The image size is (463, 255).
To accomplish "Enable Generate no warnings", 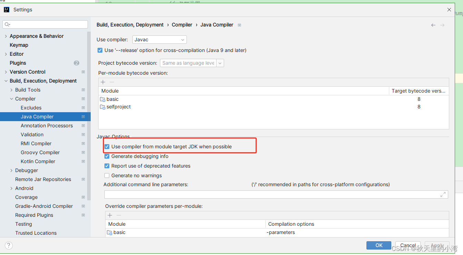I will [x=107, y=176].
